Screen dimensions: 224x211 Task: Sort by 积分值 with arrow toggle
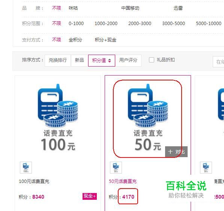click(102, 61)
